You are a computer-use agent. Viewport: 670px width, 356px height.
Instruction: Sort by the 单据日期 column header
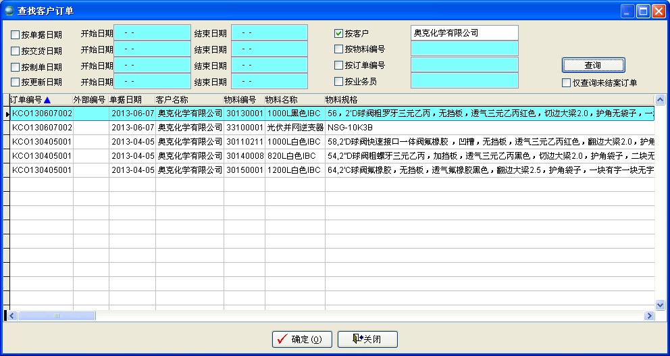coord(126,100)
